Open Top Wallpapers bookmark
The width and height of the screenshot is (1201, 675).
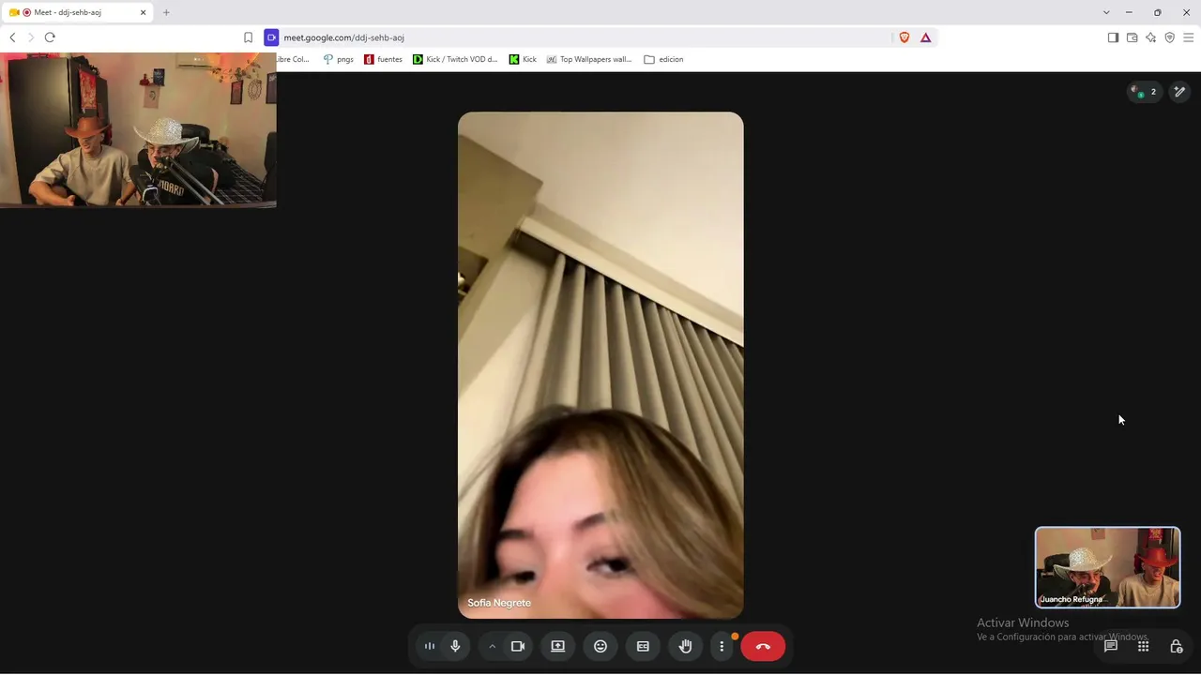pyautogui.click(x=589, y=59)
